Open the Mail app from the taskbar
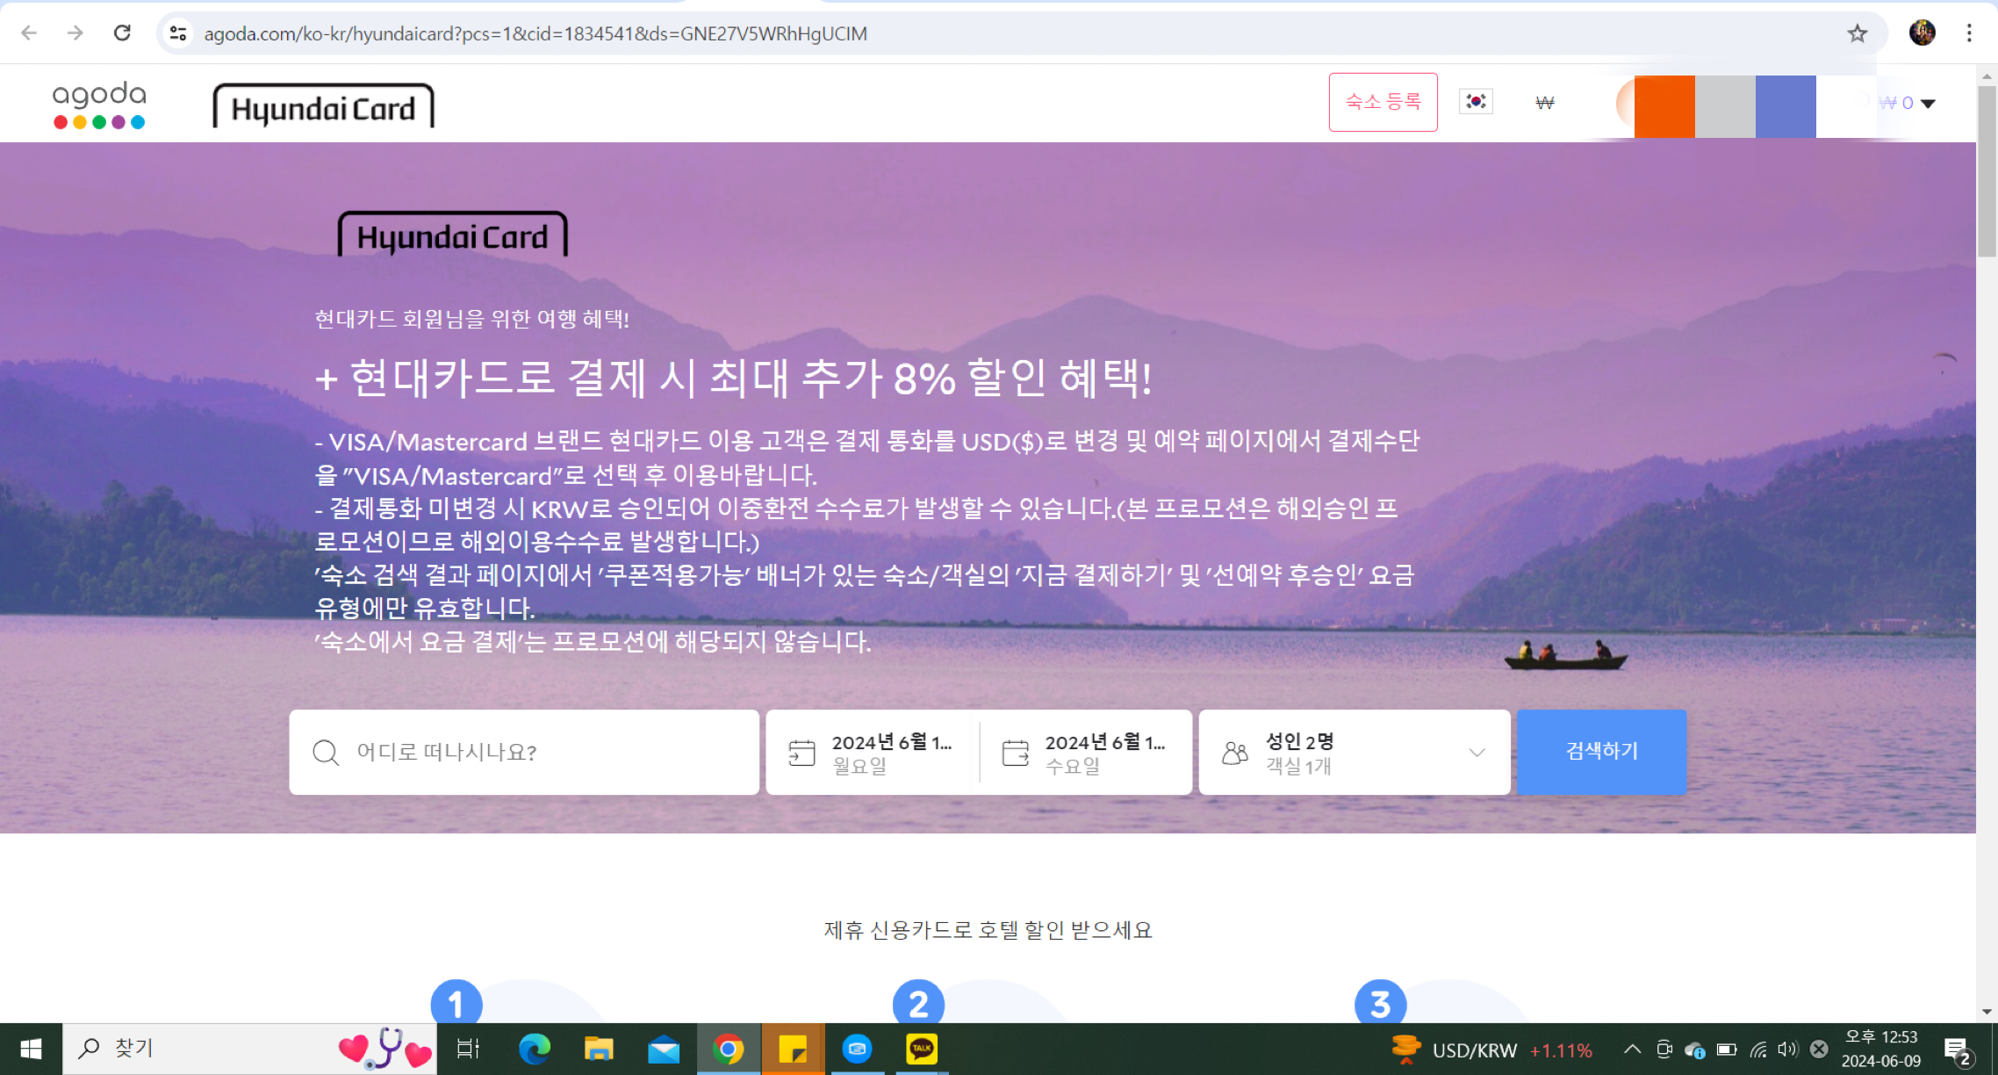 (x=664, y=1049)
